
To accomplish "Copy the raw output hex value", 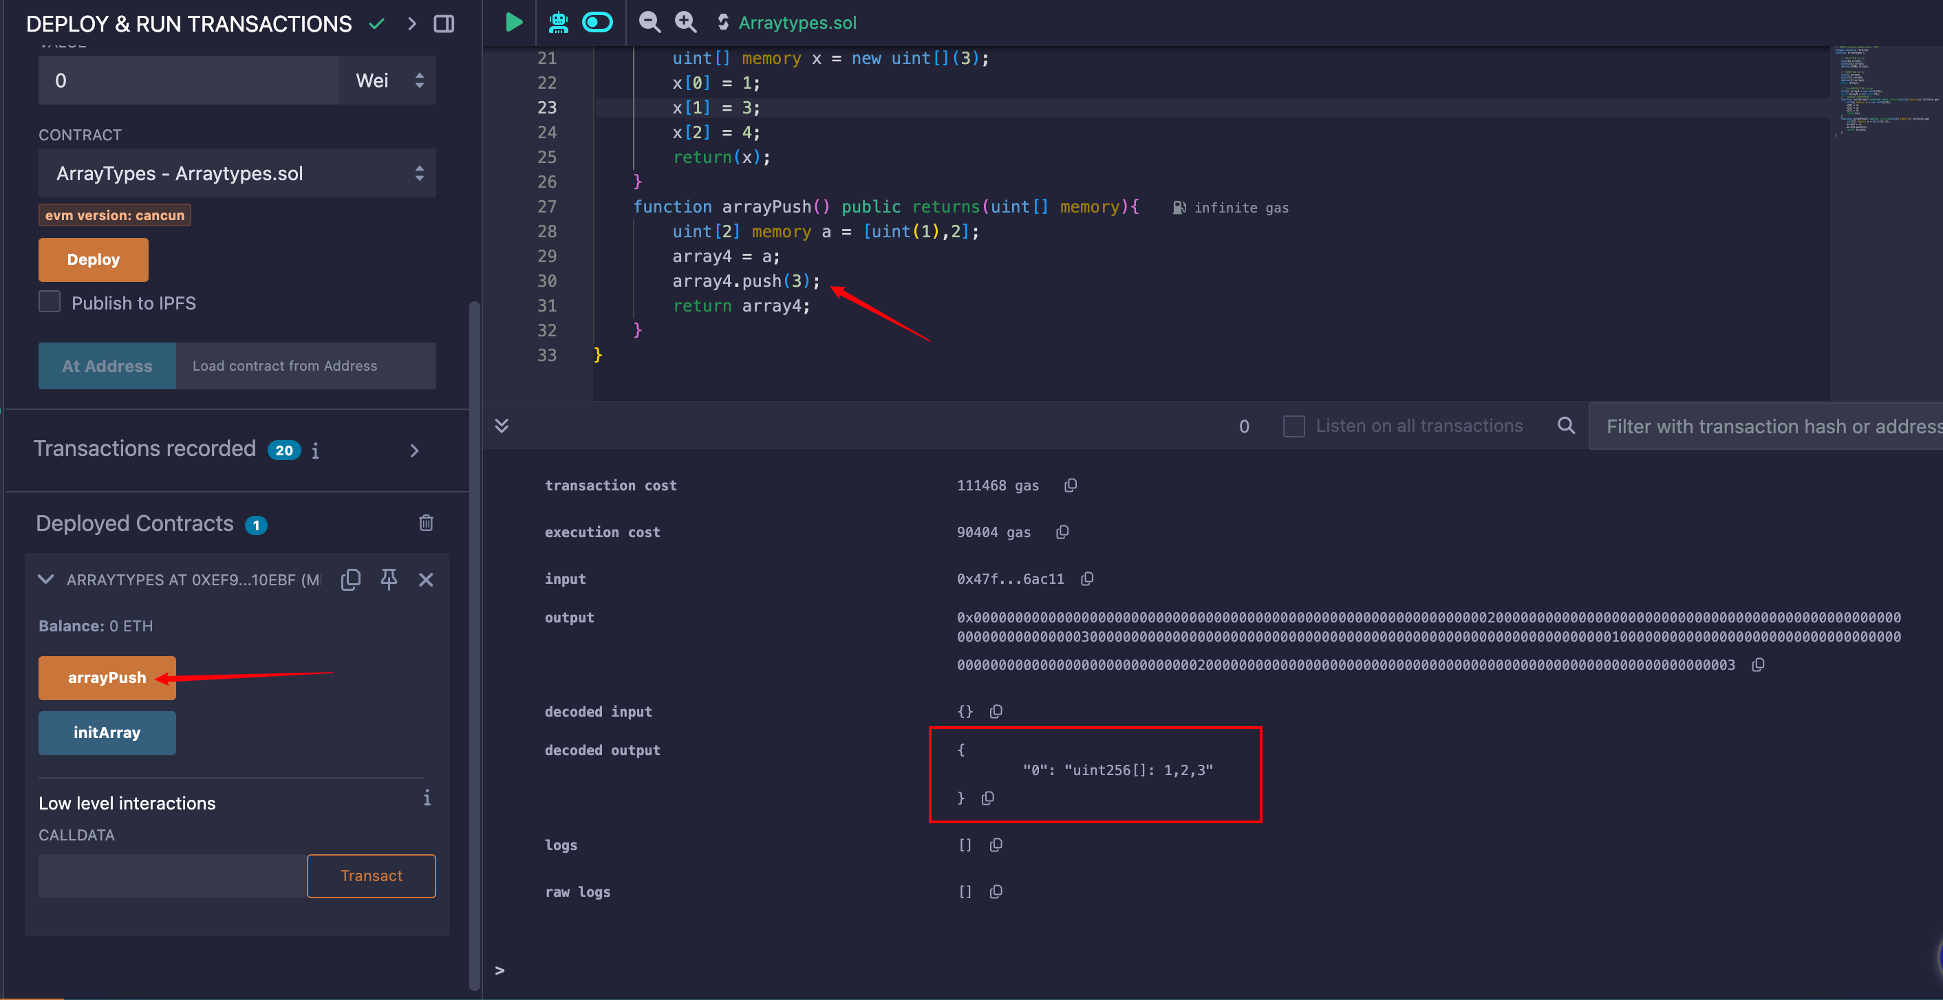I will coord(1758,664).
